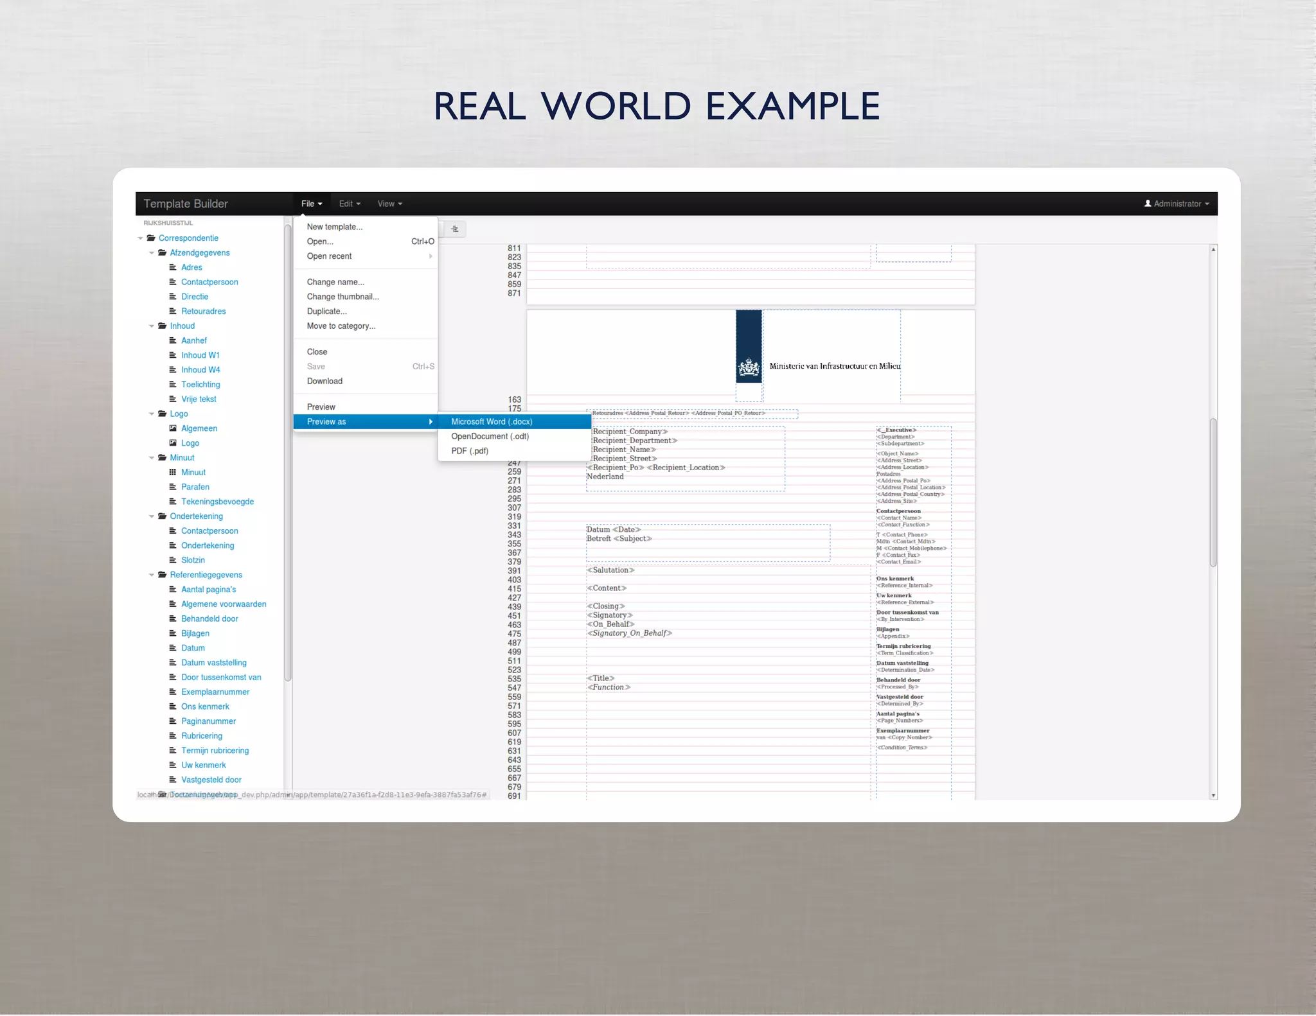Select Microsoft Word (.docx) preview option

coord(492,422)
